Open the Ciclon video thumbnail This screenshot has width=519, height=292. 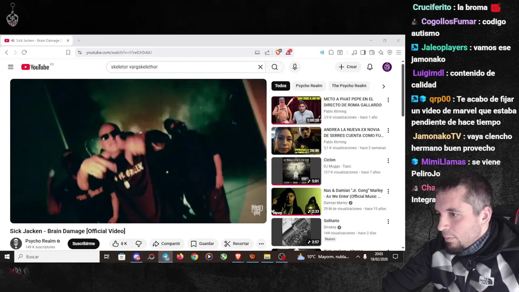coord(296,171)
